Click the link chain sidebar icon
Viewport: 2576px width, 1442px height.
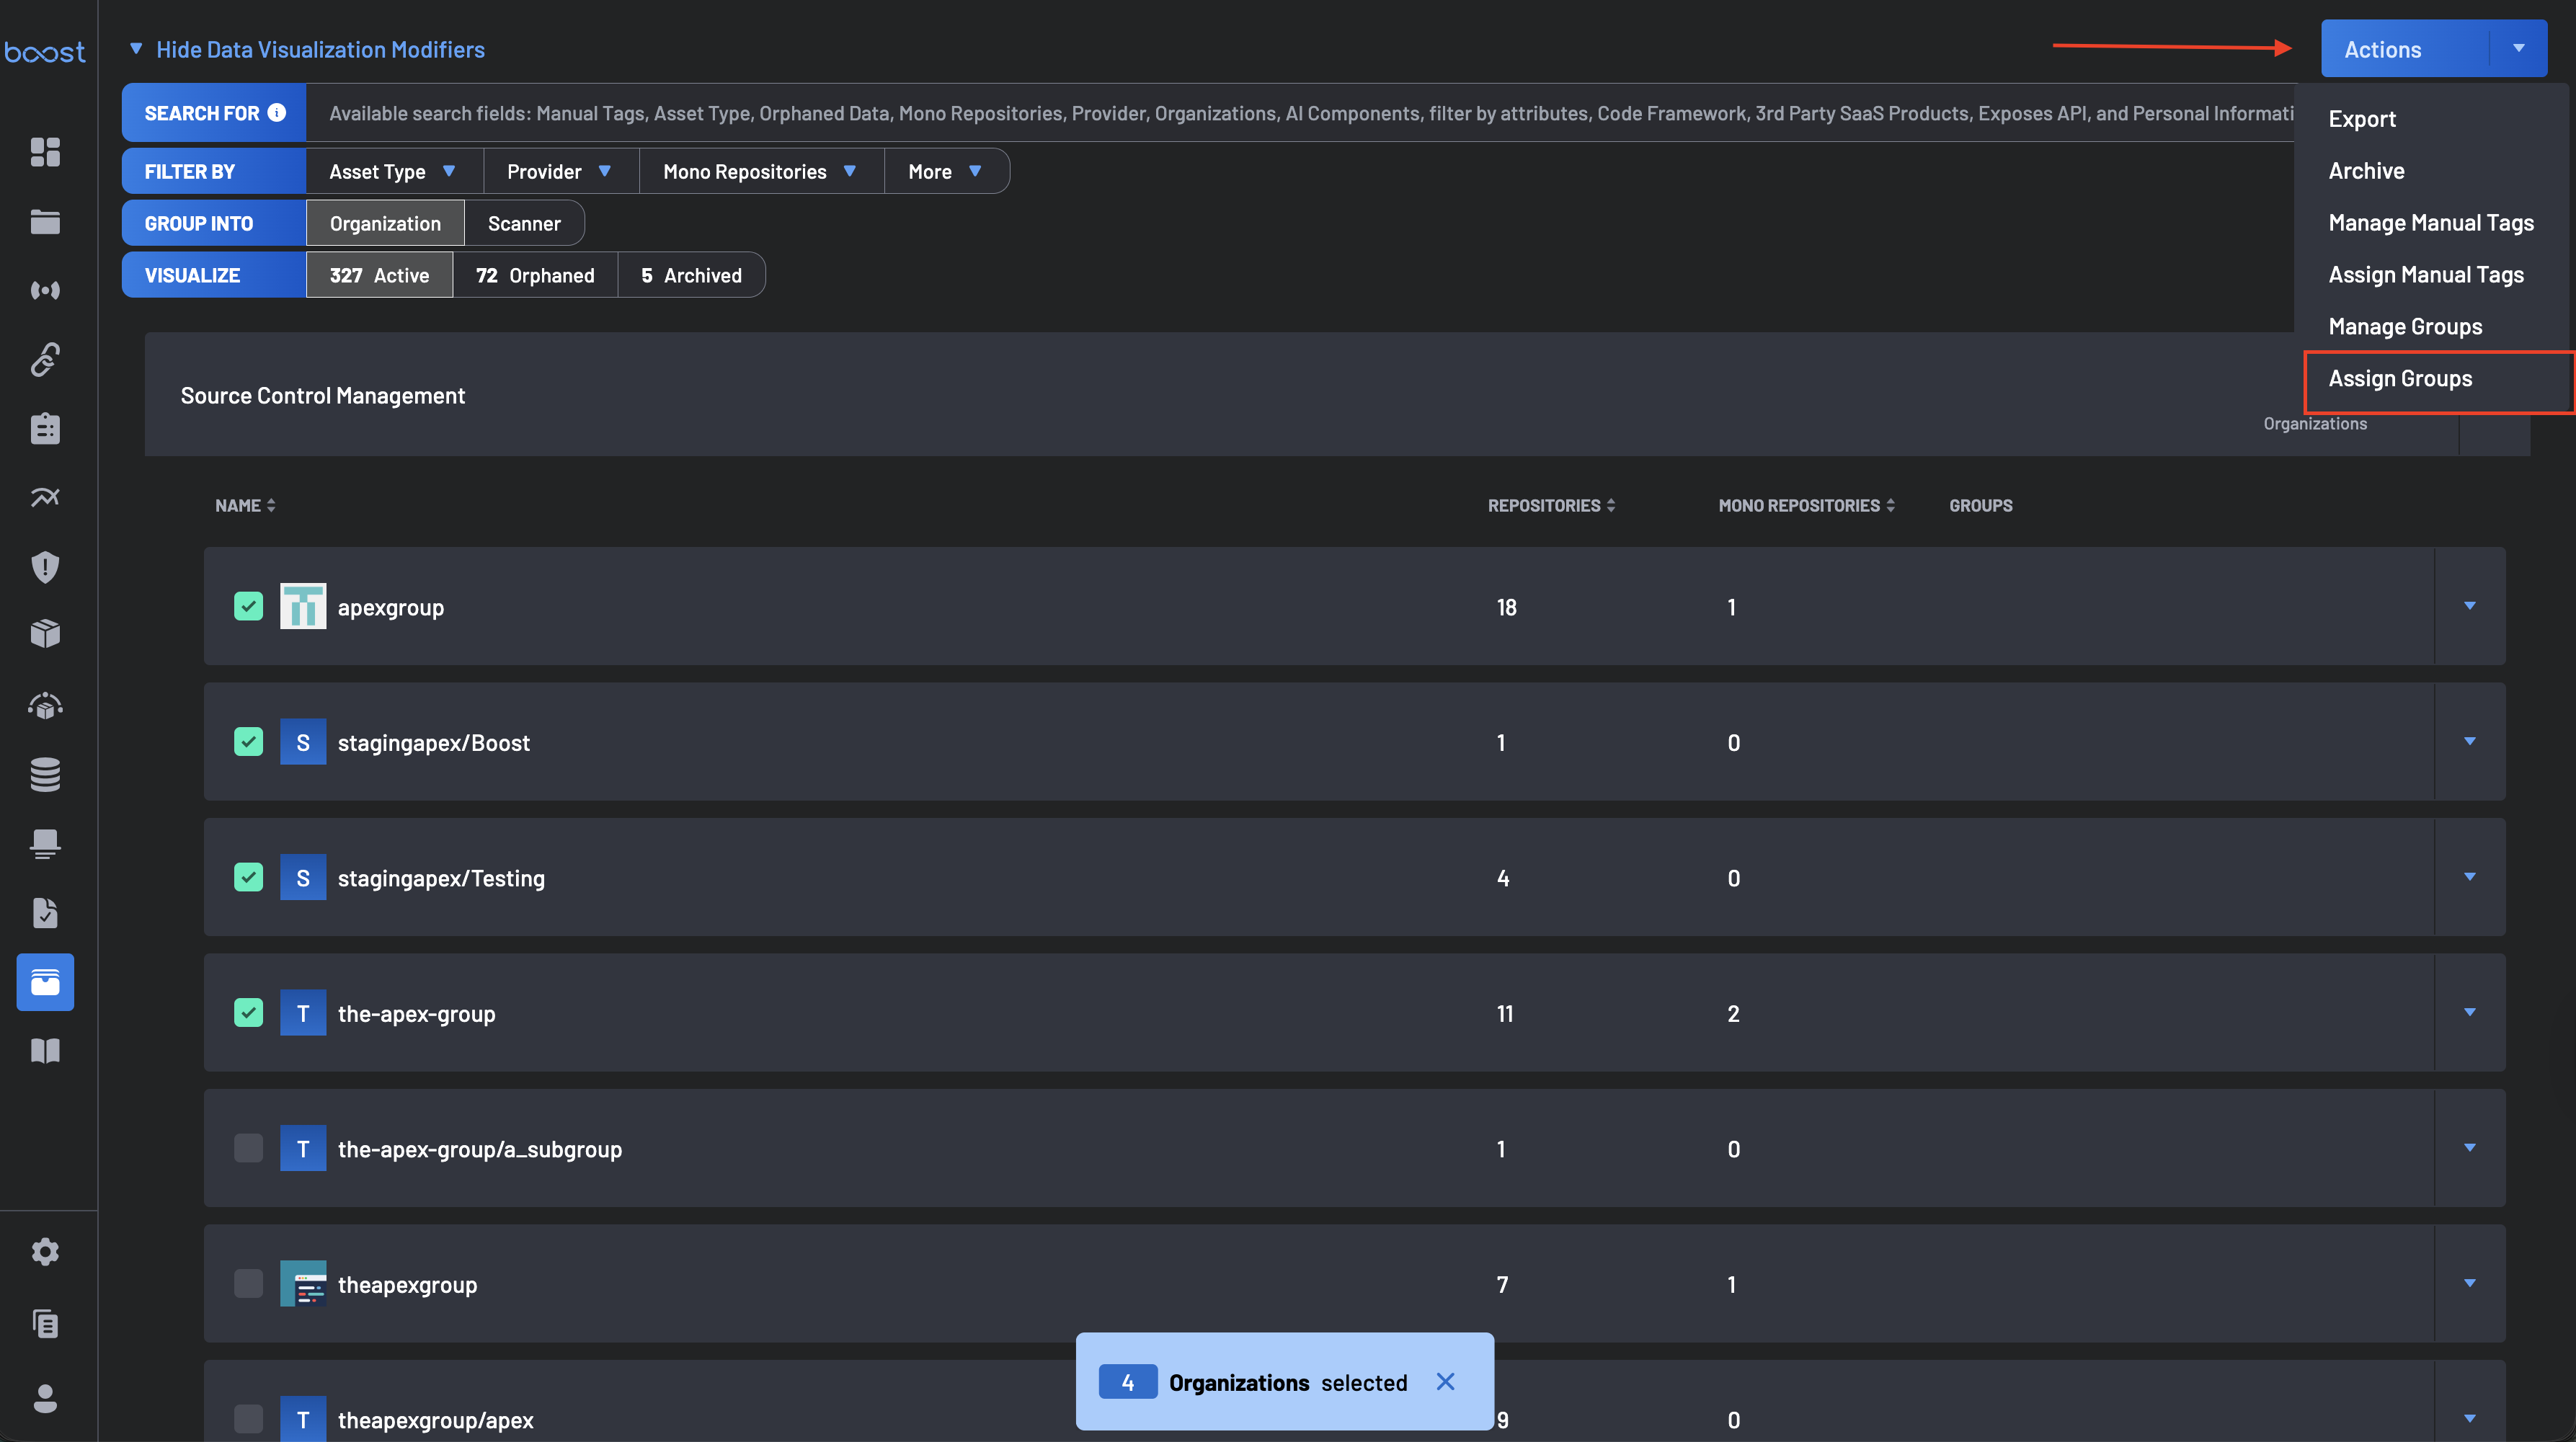[45, 359]
